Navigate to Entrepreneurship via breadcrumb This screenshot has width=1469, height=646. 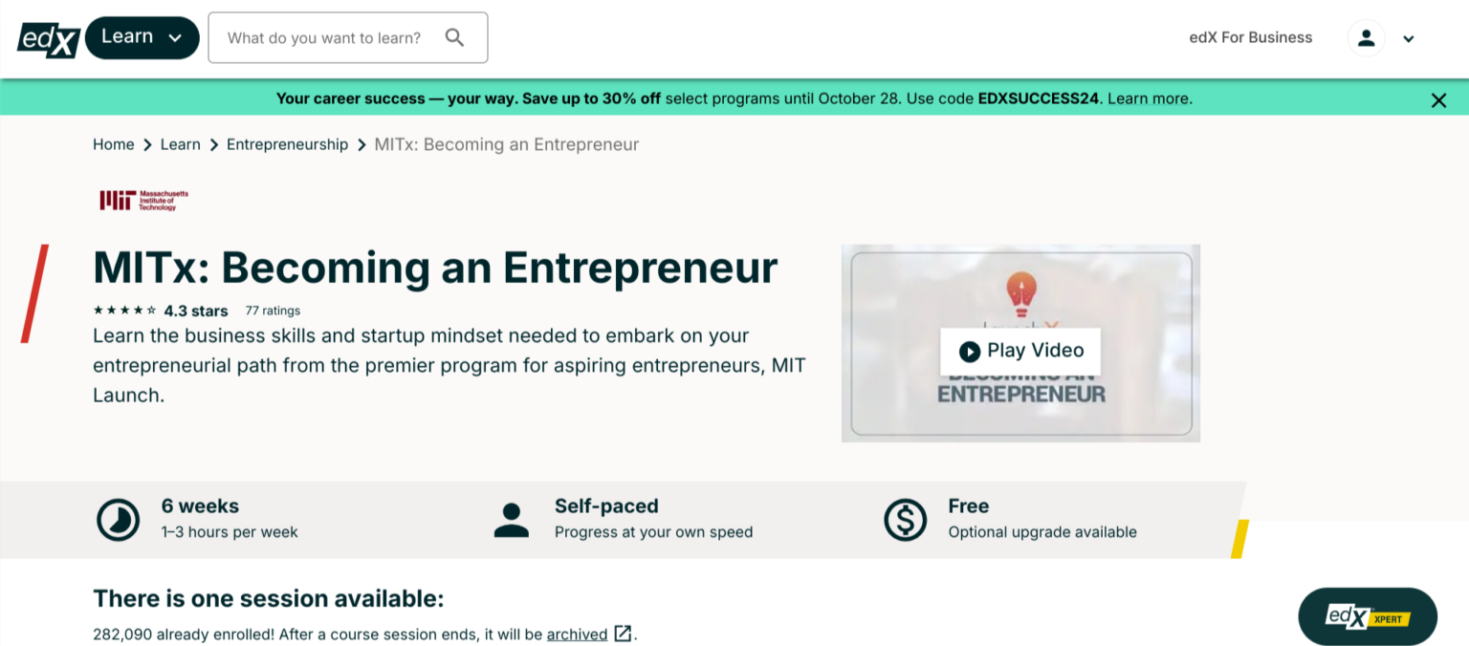point(287,144)
